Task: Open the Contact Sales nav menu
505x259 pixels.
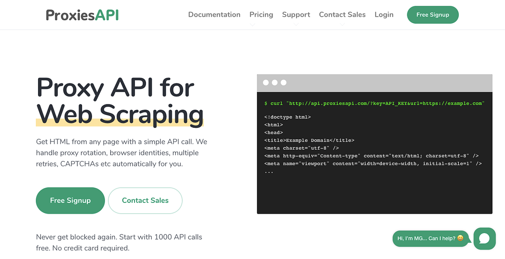Action: [342, 15]
